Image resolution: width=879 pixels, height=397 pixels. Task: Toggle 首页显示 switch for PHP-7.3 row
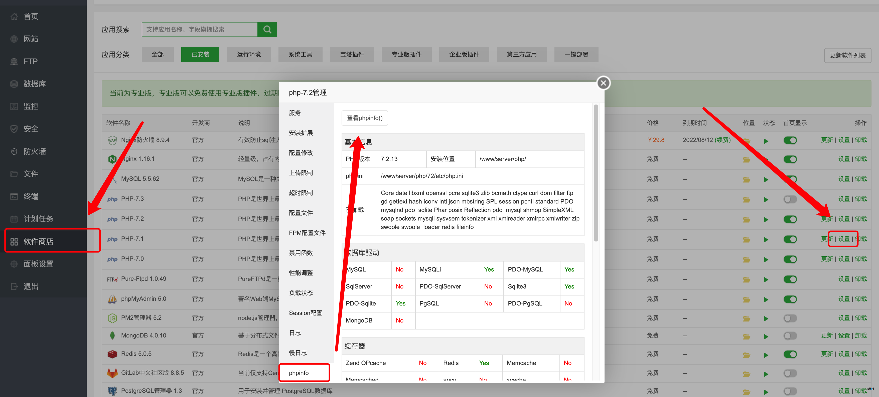click(x=790, y=199)
